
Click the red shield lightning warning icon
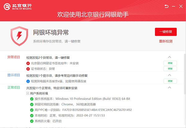point(19,36)
